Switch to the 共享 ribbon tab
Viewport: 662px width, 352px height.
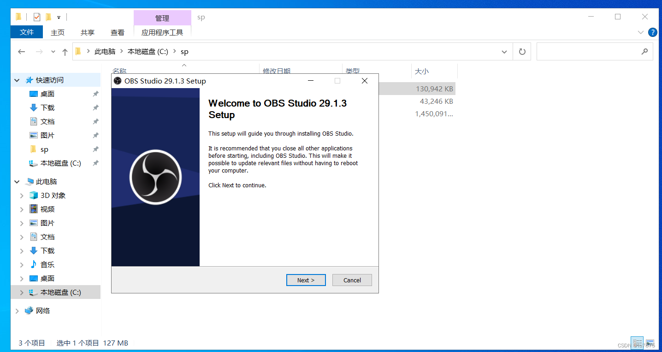pyautogui.click(x=88, y=32)
